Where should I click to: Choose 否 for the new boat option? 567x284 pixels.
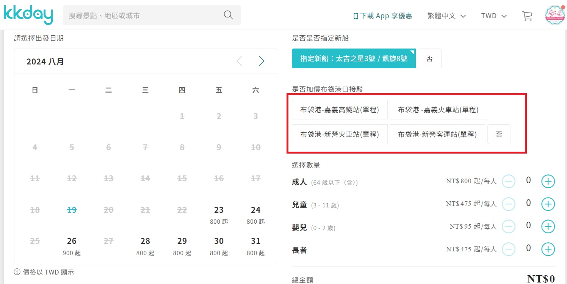pyautogui.click(x=429, y=58)
